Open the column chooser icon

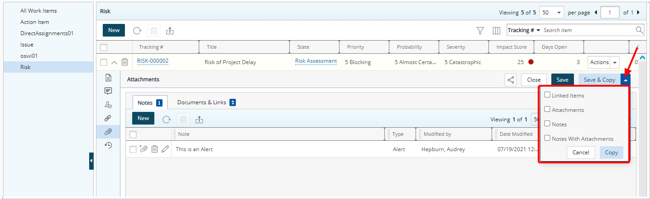point(497,30)
